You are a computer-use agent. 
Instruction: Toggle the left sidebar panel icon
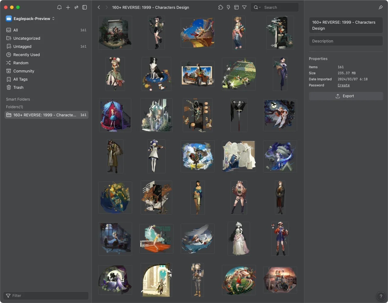coord(85,7)
